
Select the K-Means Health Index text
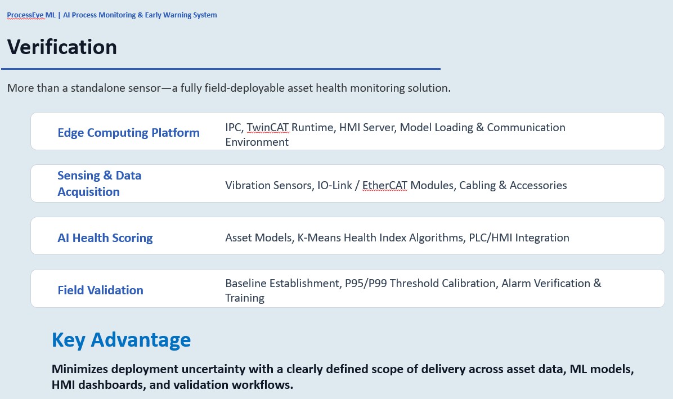tap(380, 237)
